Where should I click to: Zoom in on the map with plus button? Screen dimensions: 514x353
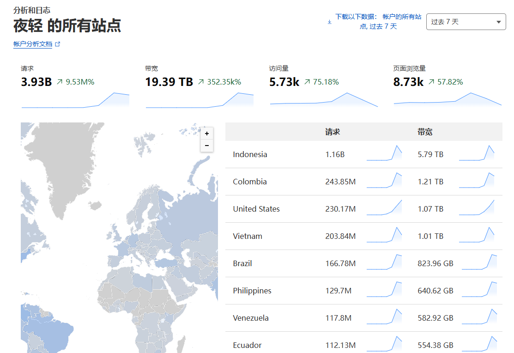coord(206,134)
